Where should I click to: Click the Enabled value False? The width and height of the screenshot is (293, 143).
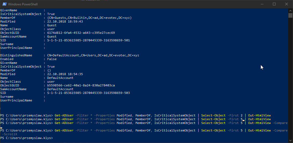52,59
